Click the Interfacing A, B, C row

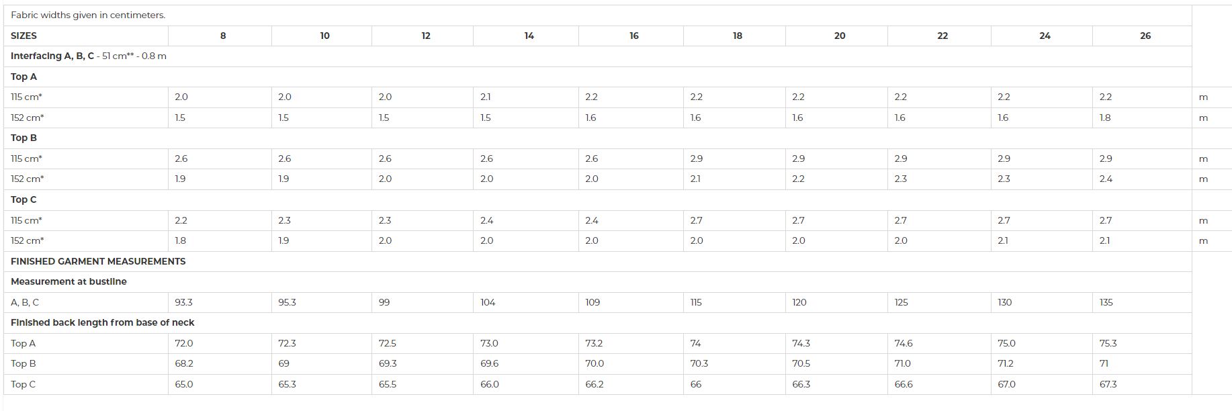598,56
